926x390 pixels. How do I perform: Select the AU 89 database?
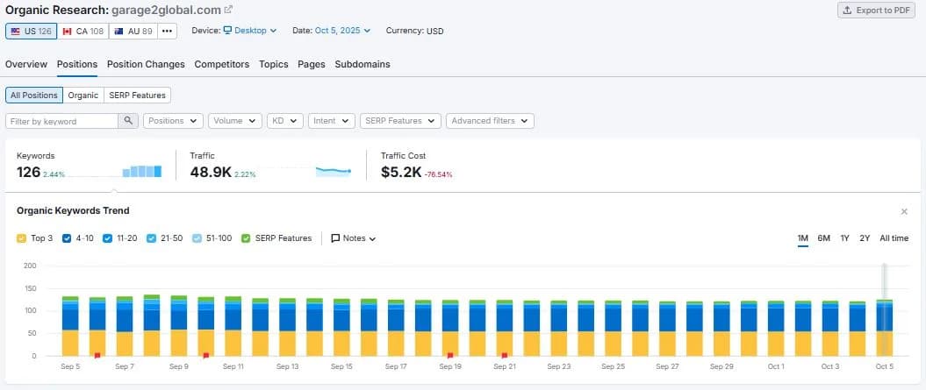click(x=133, y=31)
